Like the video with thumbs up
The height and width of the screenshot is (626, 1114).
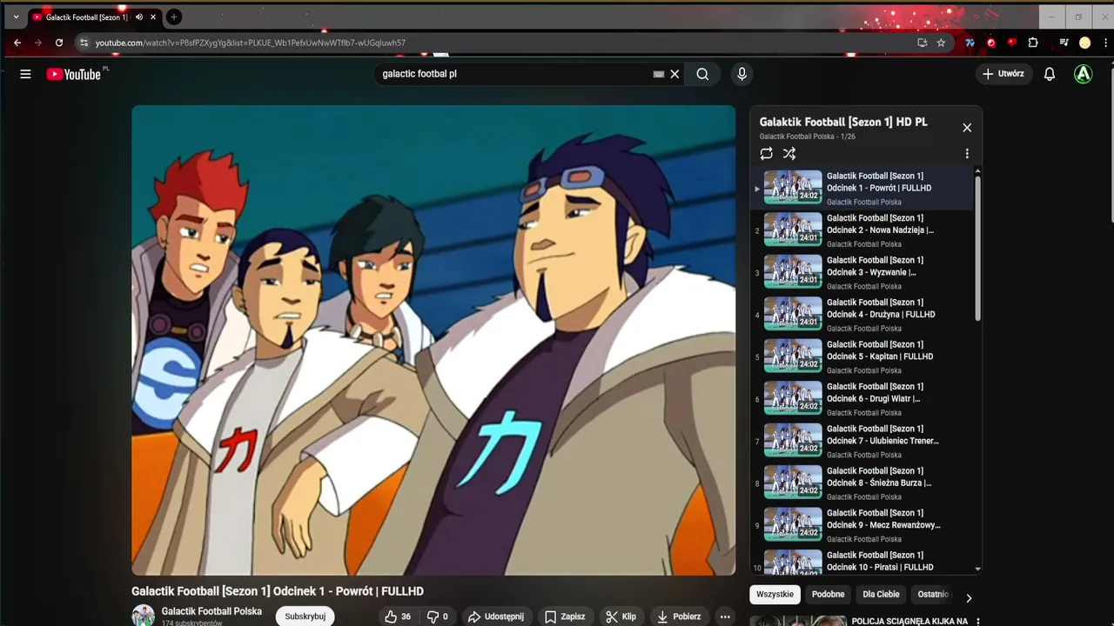pyautogui.click(x=399, y=616)
